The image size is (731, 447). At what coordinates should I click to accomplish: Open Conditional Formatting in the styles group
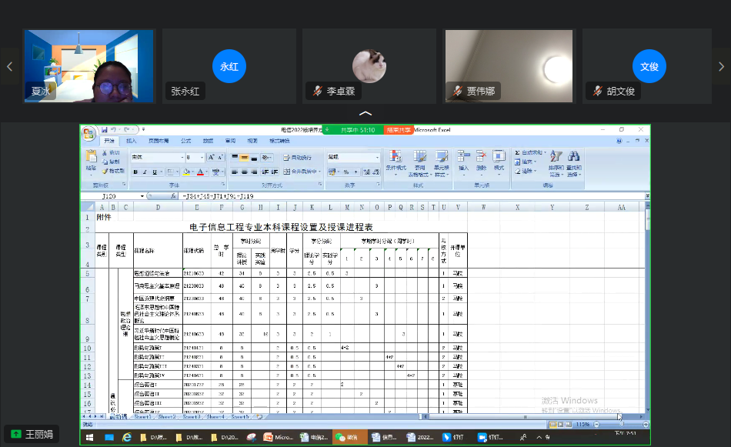point(395,157)
